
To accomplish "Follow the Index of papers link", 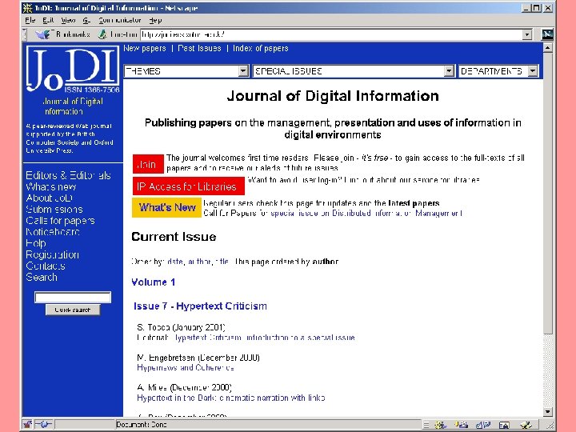I will click(261, 48).
